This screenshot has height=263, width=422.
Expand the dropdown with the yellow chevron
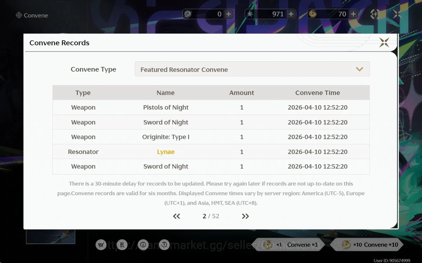pos(359,69)
